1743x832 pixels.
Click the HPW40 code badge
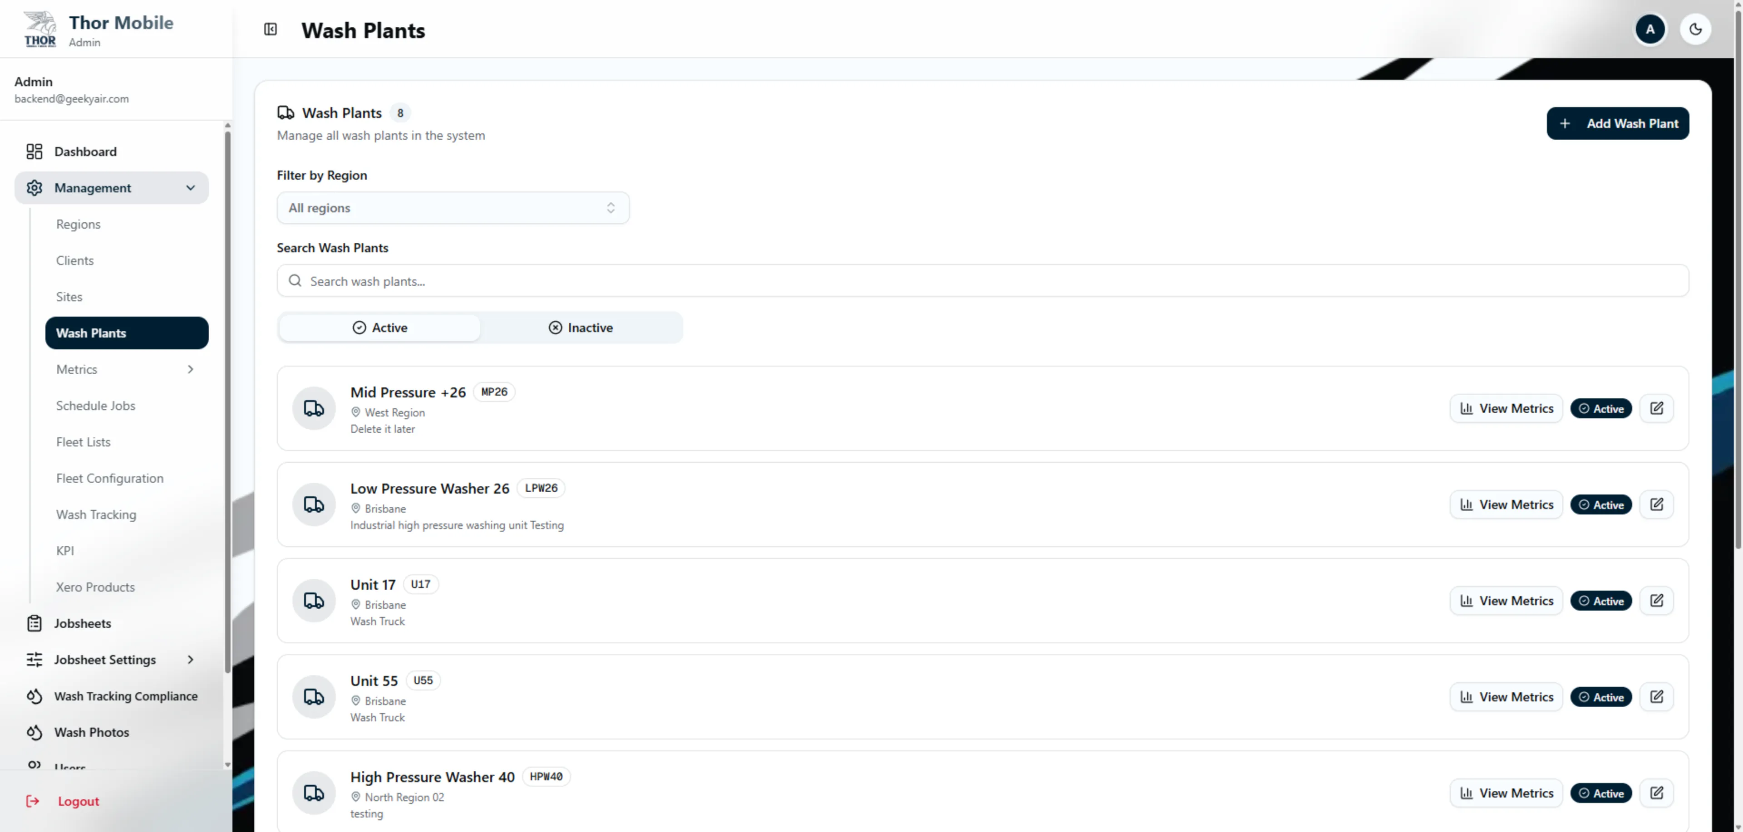click(x=546, y=777)
